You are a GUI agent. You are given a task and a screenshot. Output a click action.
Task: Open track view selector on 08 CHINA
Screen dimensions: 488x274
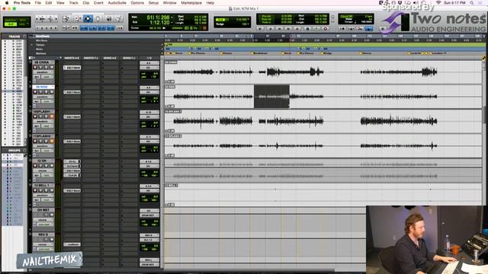coord(43,72)
